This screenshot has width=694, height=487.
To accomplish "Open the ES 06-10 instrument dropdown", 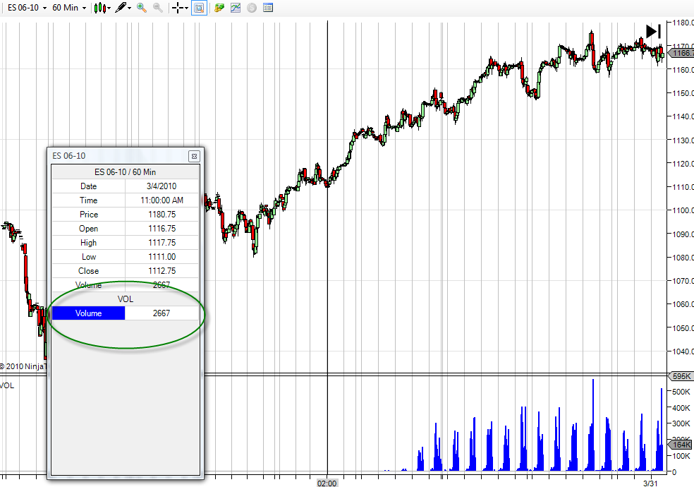I will (27, 8).
